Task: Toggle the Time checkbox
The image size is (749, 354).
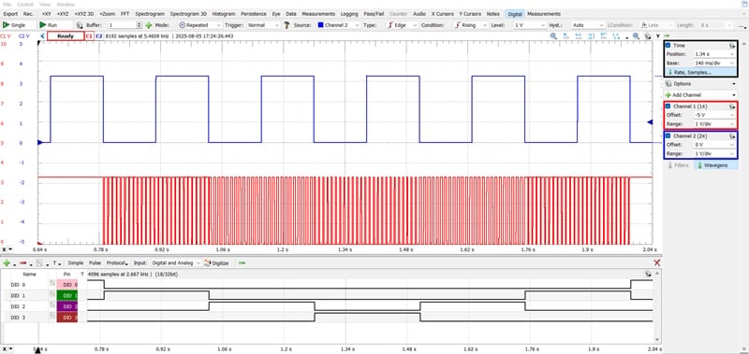Action: (668, 45)
